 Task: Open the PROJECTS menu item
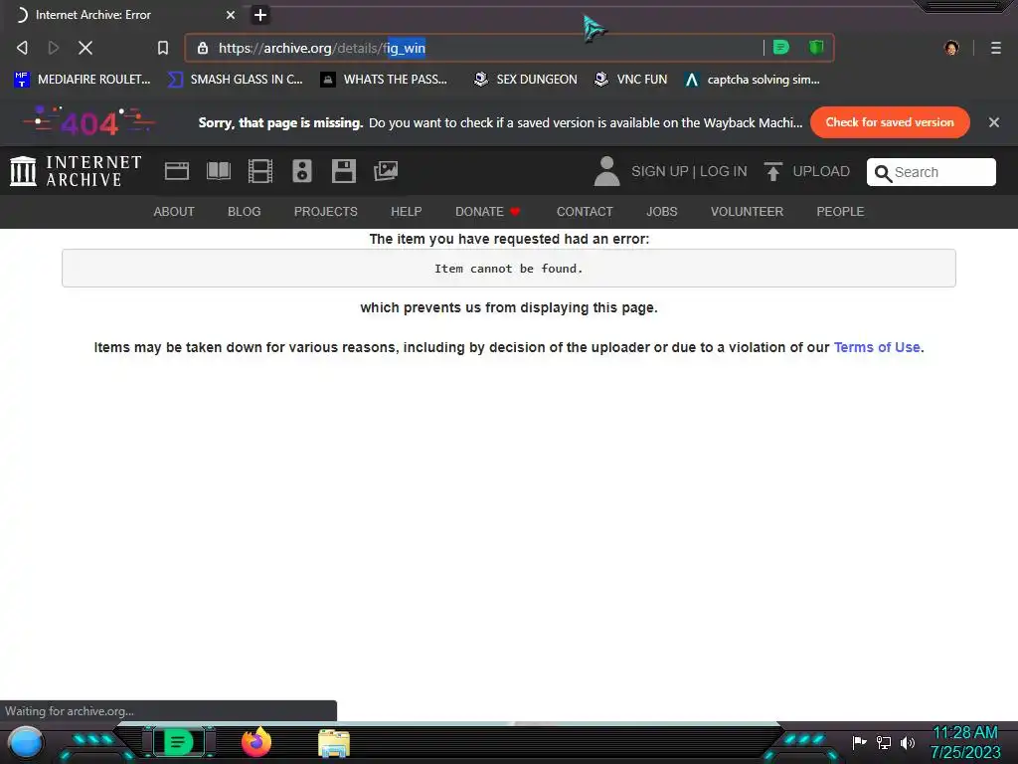point(325,212)
